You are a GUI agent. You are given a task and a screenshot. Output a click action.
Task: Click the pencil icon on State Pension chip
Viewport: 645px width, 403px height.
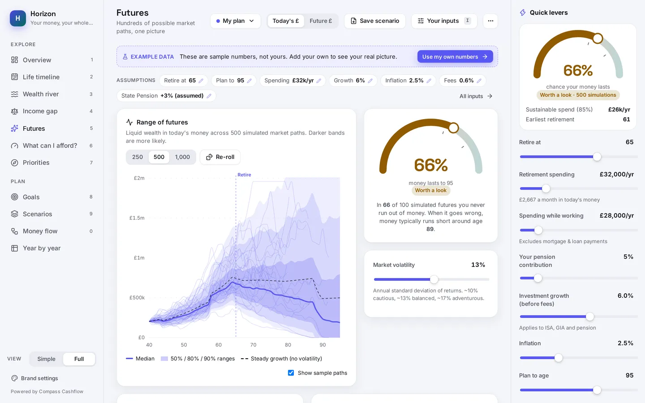tap(209, 96)
